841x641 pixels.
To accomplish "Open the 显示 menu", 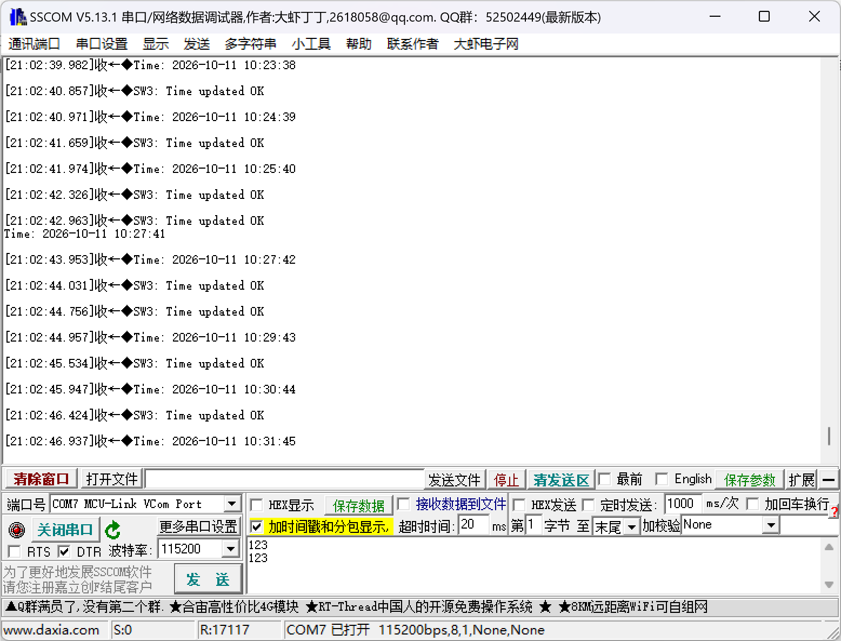I will [156, 44].
